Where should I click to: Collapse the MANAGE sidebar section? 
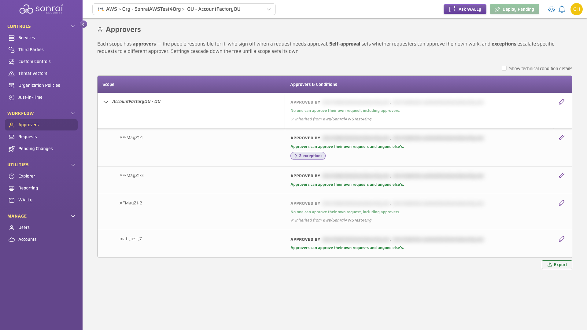coord(73,216)
